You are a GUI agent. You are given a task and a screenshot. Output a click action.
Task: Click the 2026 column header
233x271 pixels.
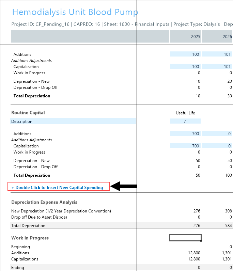217,36
